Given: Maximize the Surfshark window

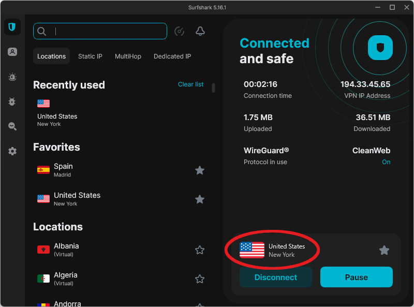Looking at the screenshot, I should click(x=392, y=7).
